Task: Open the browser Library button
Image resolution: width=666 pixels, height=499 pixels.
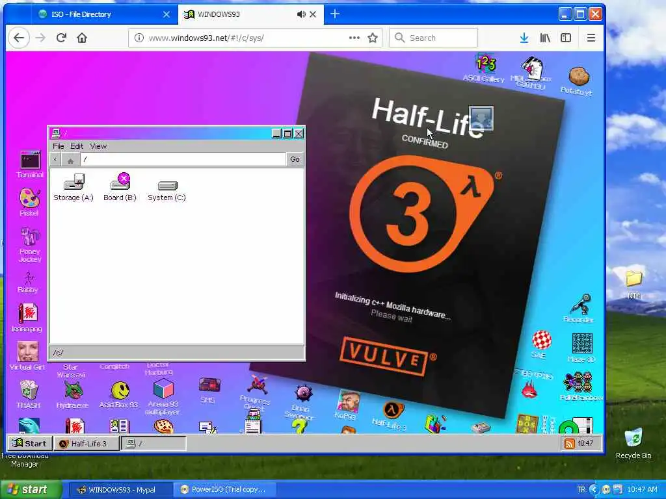Action: [x=545, y=38]
